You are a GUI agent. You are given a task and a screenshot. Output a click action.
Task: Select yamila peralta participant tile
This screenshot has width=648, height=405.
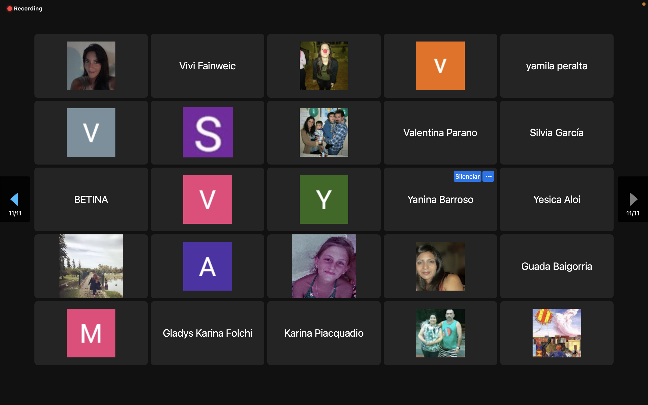pyautogui.click(x=557, y=66)
